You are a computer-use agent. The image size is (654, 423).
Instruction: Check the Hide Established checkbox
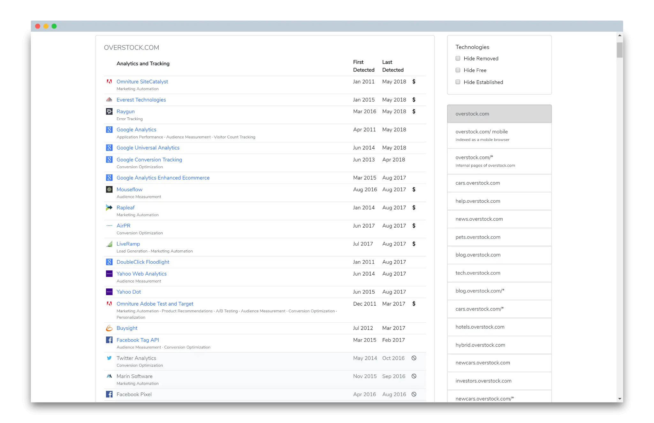pos(458,82)
